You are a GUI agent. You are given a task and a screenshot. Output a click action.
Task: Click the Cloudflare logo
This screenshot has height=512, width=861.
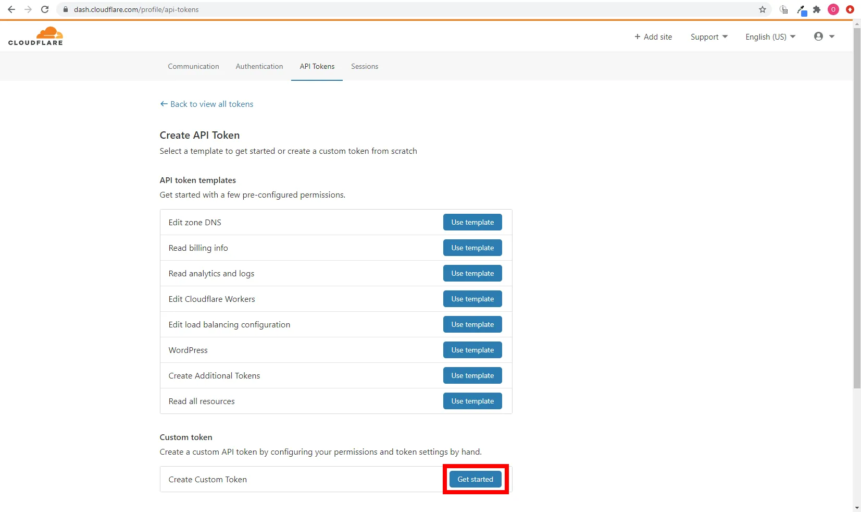click(x=35, y=36)
